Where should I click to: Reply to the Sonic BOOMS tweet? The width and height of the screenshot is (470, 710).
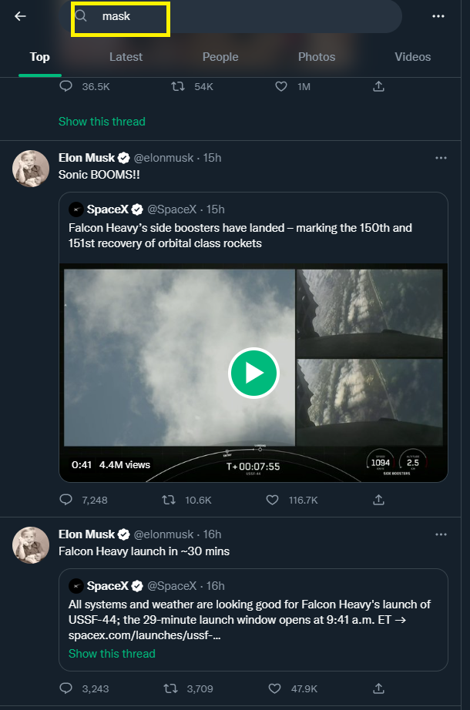[x=66, y=500]
